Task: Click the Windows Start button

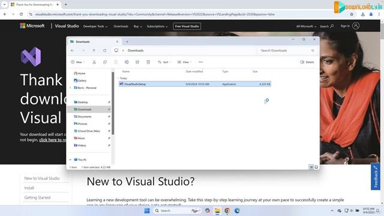Action: [x=147, y=211]
